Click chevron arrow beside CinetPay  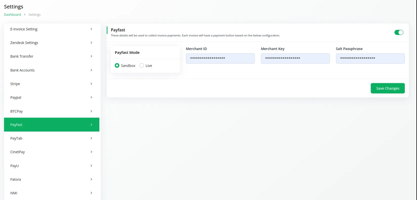click(x=91, y=152)
